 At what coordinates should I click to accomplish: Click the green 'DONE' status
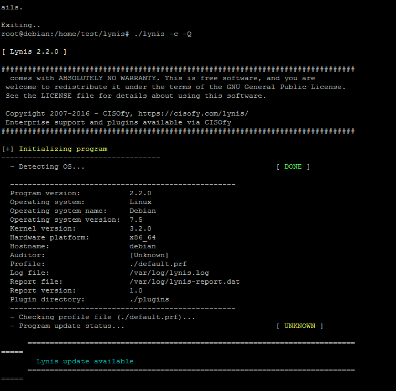coord(293,166)
